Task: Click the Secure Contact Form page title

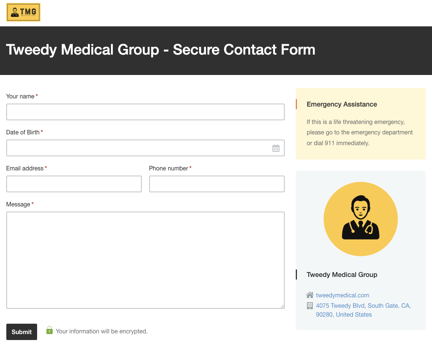Action: tap(160, 50)
